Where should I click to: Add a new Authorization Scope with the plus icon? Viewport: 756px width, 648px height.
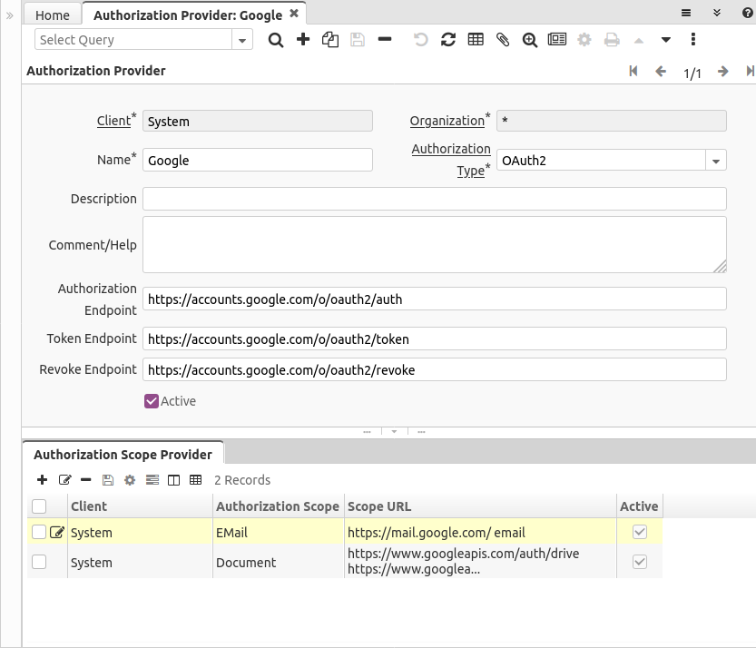[42, 479]
